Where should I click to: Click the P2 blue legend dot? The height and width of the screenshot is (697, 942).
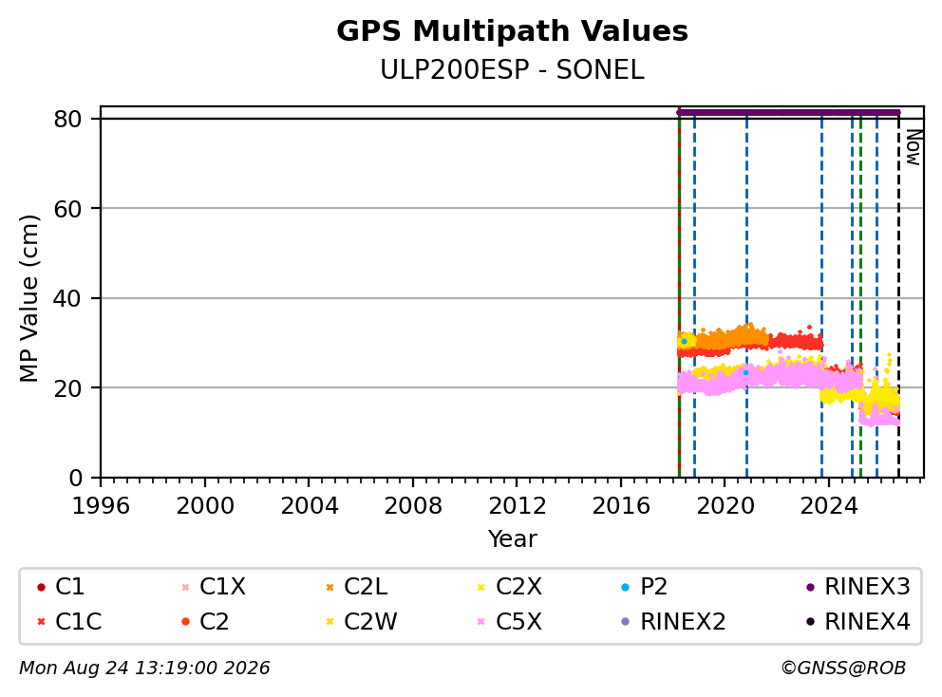pyautogui.click(x=626, y=587)
